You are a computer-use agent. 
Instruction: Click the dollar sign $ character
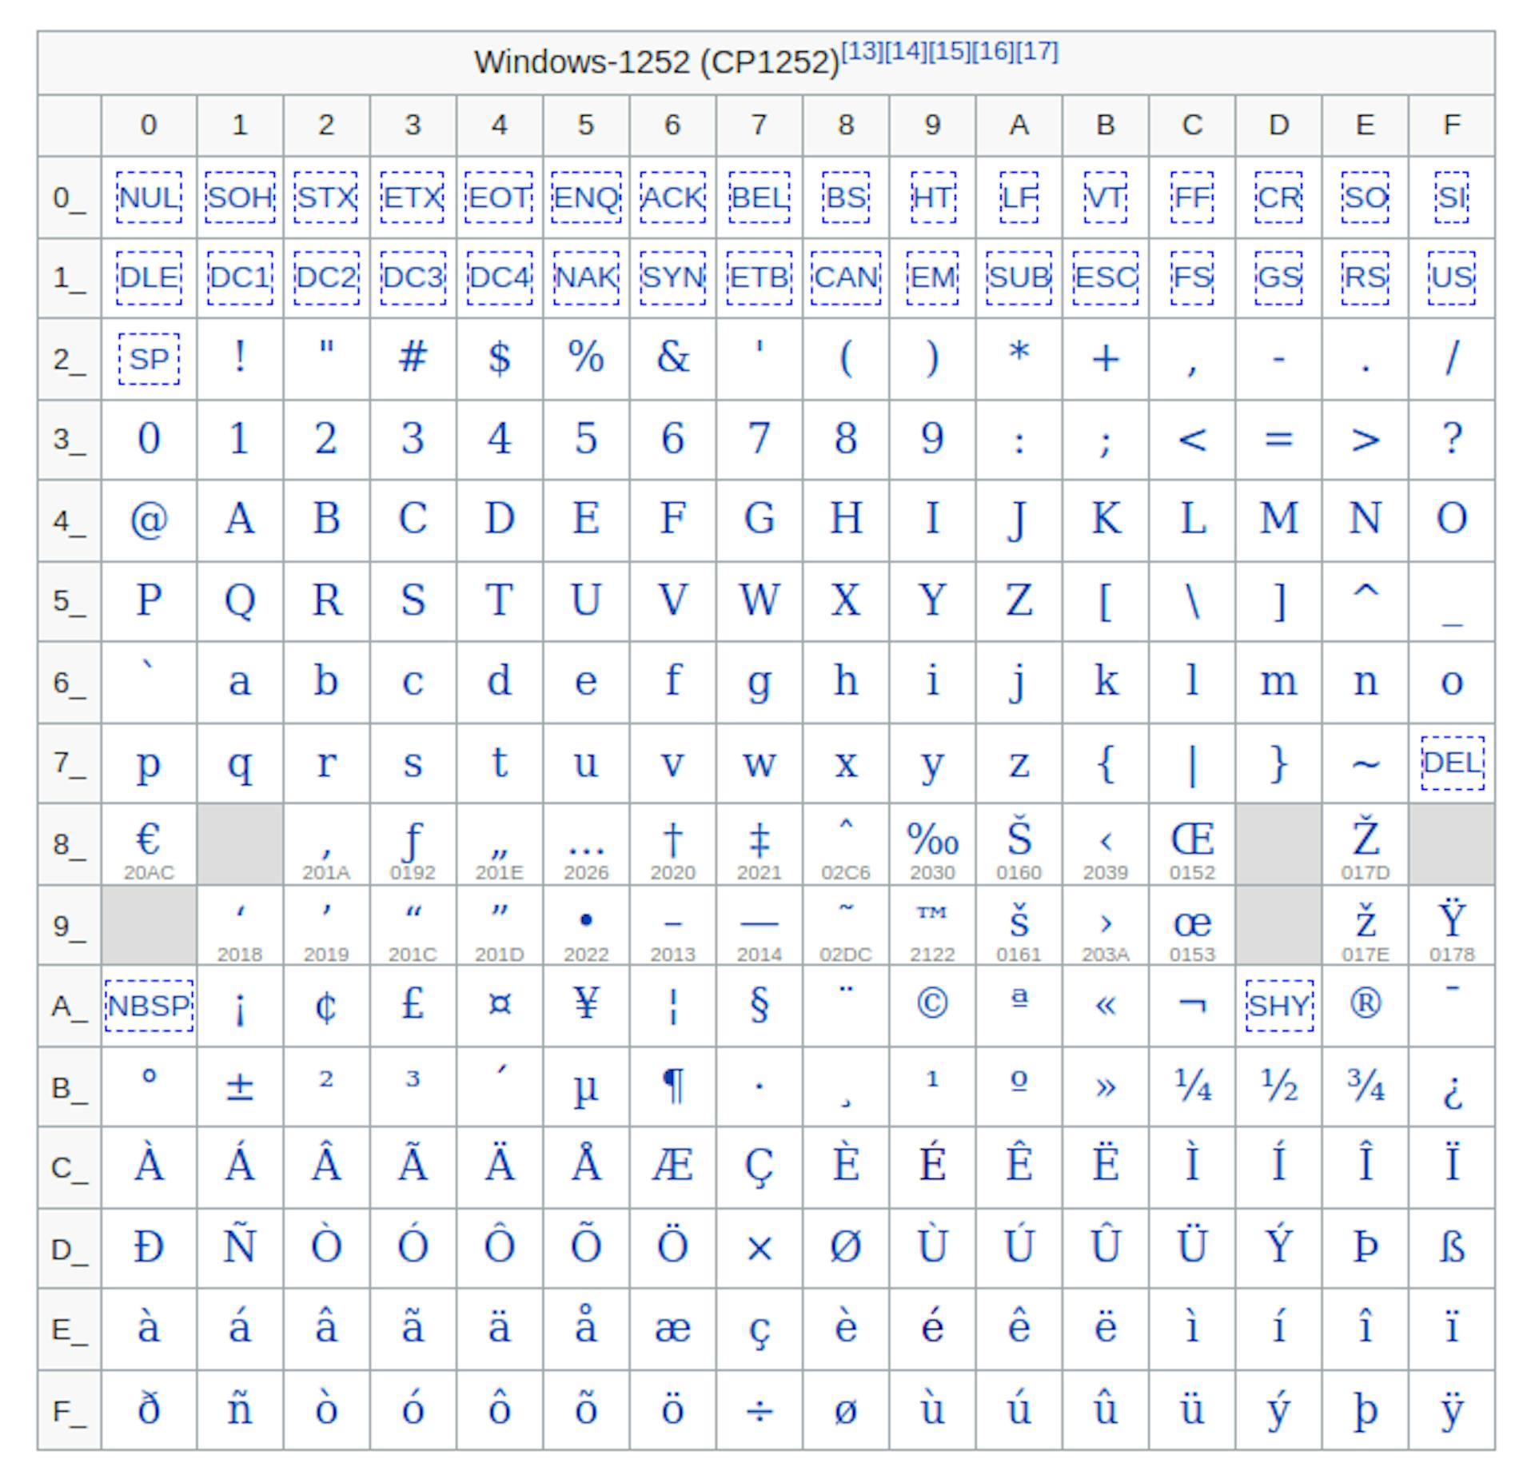coord(499,357)
